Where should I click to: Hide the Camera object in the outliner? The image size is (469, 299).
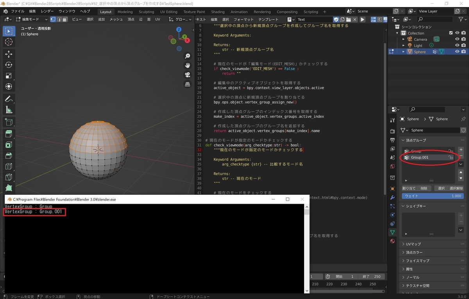click(457, 39)
